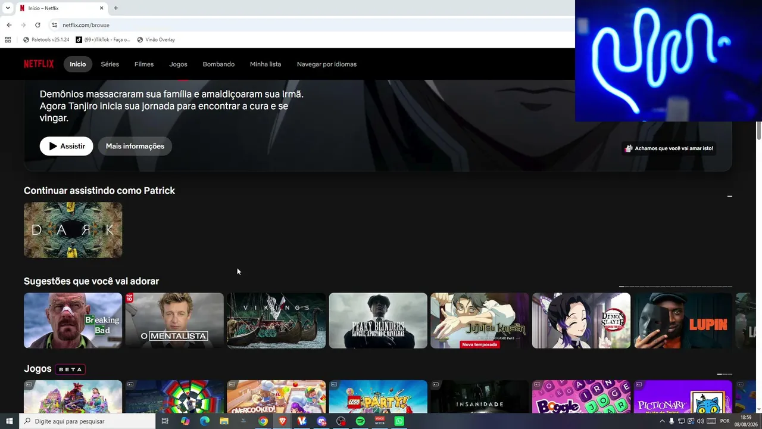Open the Windows Start menu

pos(9,421)
